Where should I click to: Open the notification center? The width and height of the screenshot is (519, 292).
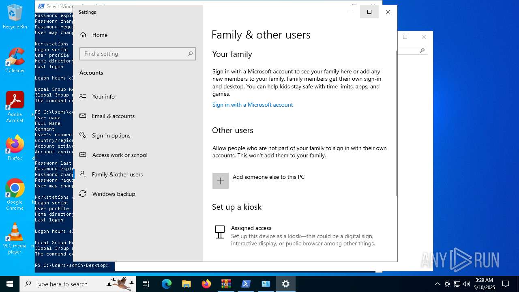[x=506, y=284]
